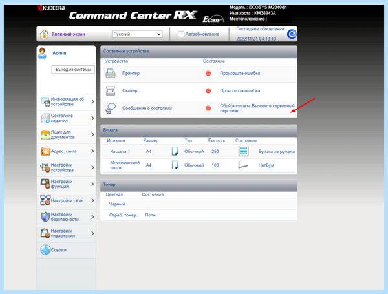Viewport: 388px width, 294px height.
Task: Open Настройки управления menu item
Action: tap(67, 233)
